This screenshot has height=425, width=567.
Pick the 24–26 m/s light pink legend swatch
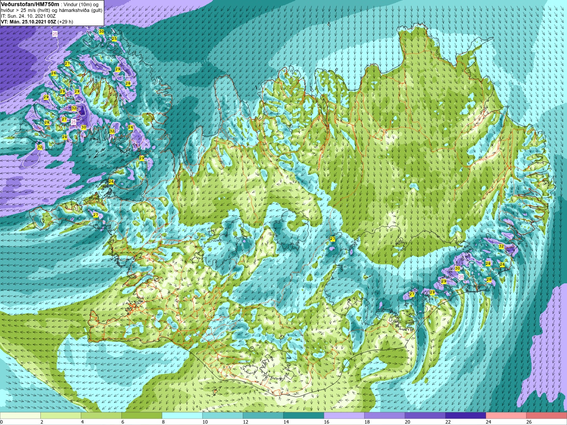[506, 415]
